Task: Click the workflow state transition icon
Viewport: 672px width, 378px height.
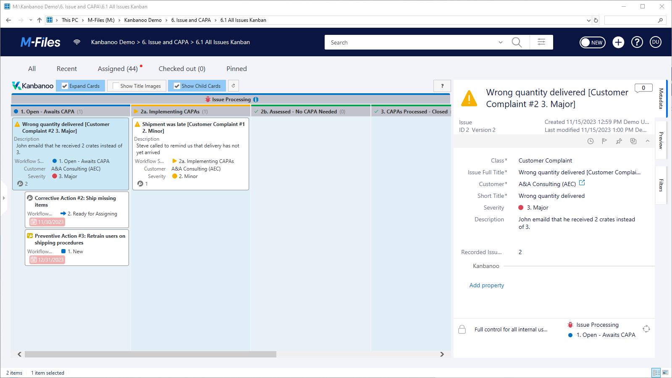Action: point(646,329)
